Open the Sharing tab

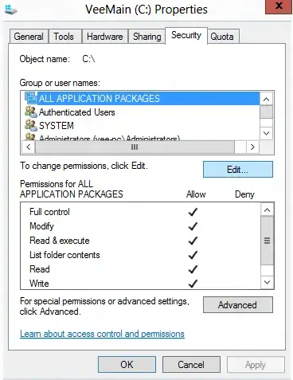(147, 37)
